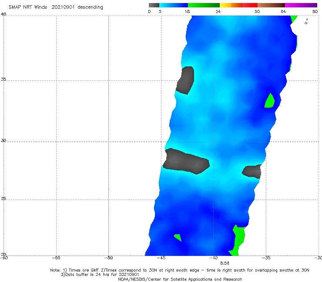The image size is (322, 282).
Task: Click the green wind patch near 33N -35
Action: click(x=269, y=101)
